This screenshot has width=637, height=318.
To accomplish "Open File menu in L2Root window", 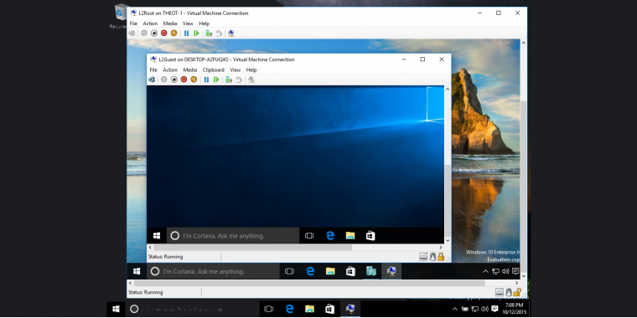I will tap(133, 23).
